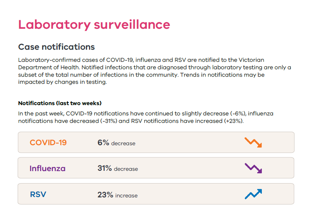Select the orange COVID-19 card label
The image size is (314, 224).
click(x=48, y=143)
